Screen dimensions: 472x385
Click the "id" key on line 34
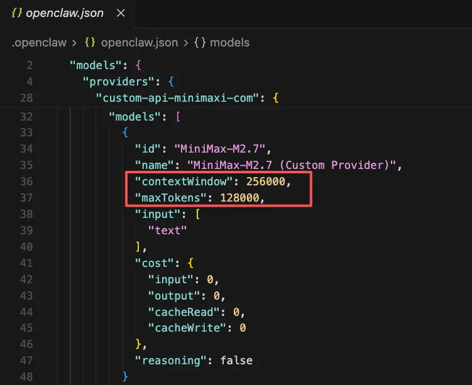coord(148,149)
